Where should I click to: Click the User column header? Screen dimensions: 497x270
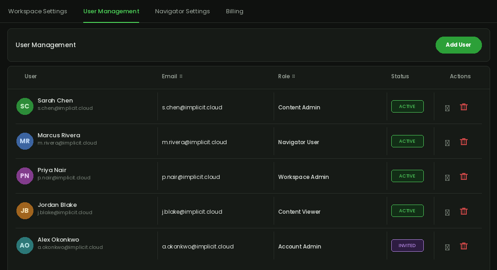(31, 76)
